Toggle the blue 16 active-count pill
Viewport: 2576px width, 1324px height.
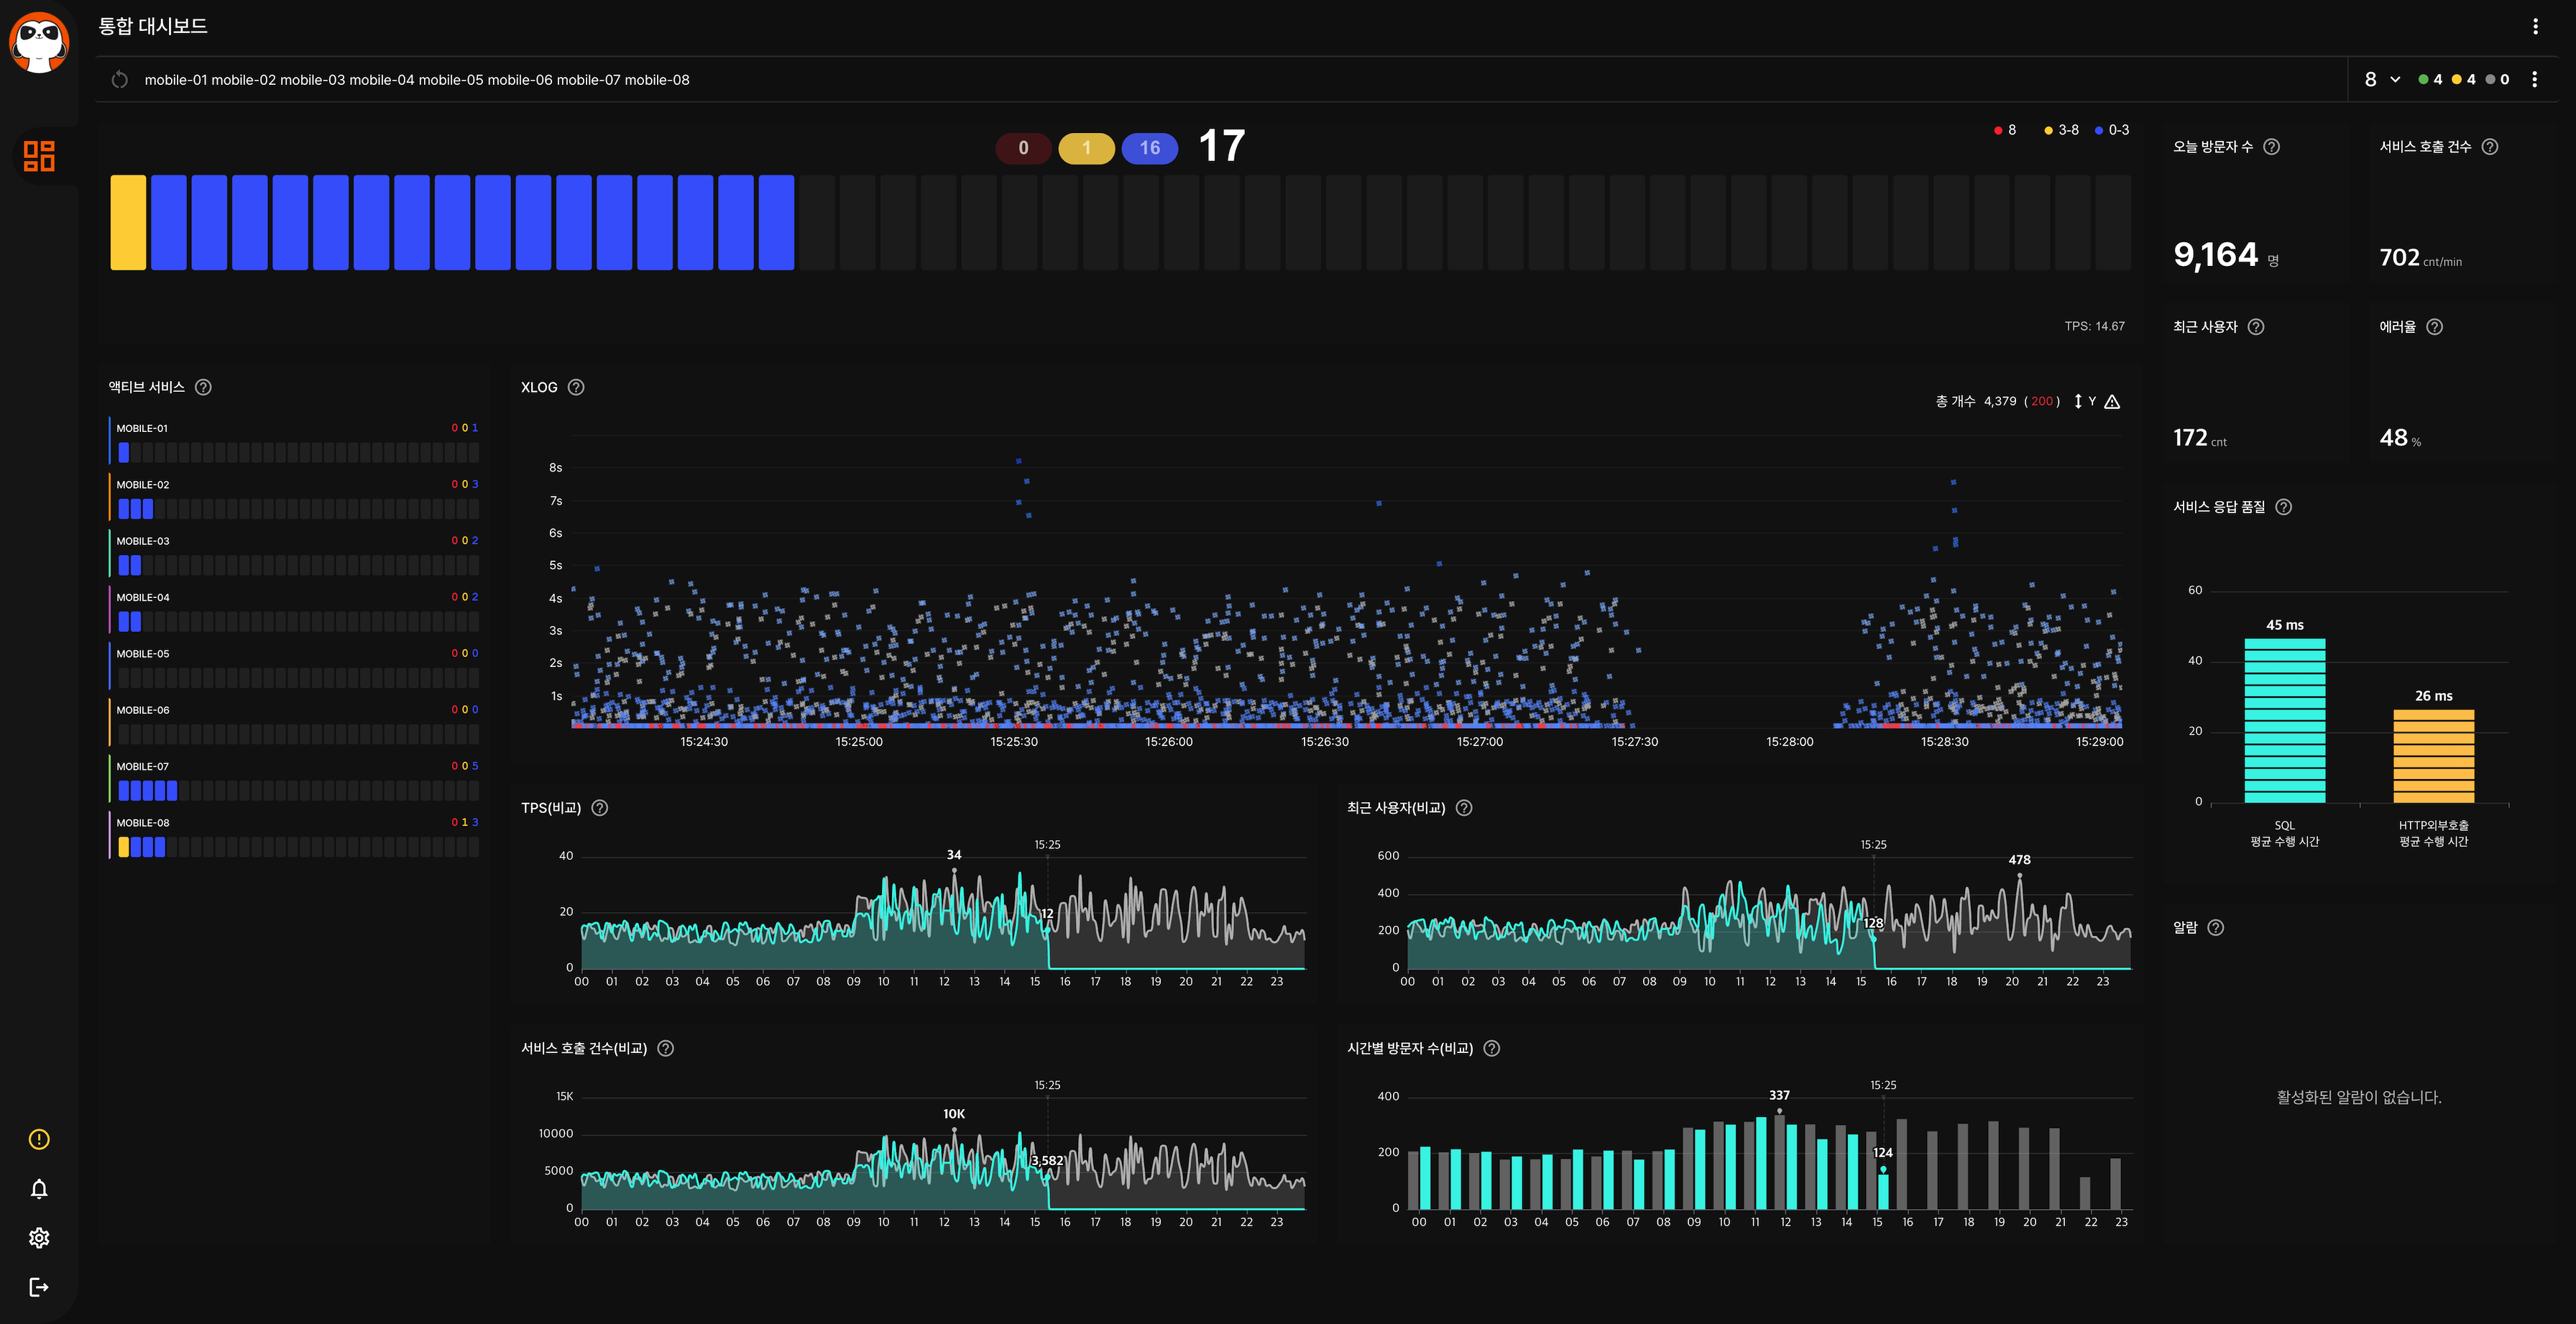pyautogui.click(x=1150, y=148)
